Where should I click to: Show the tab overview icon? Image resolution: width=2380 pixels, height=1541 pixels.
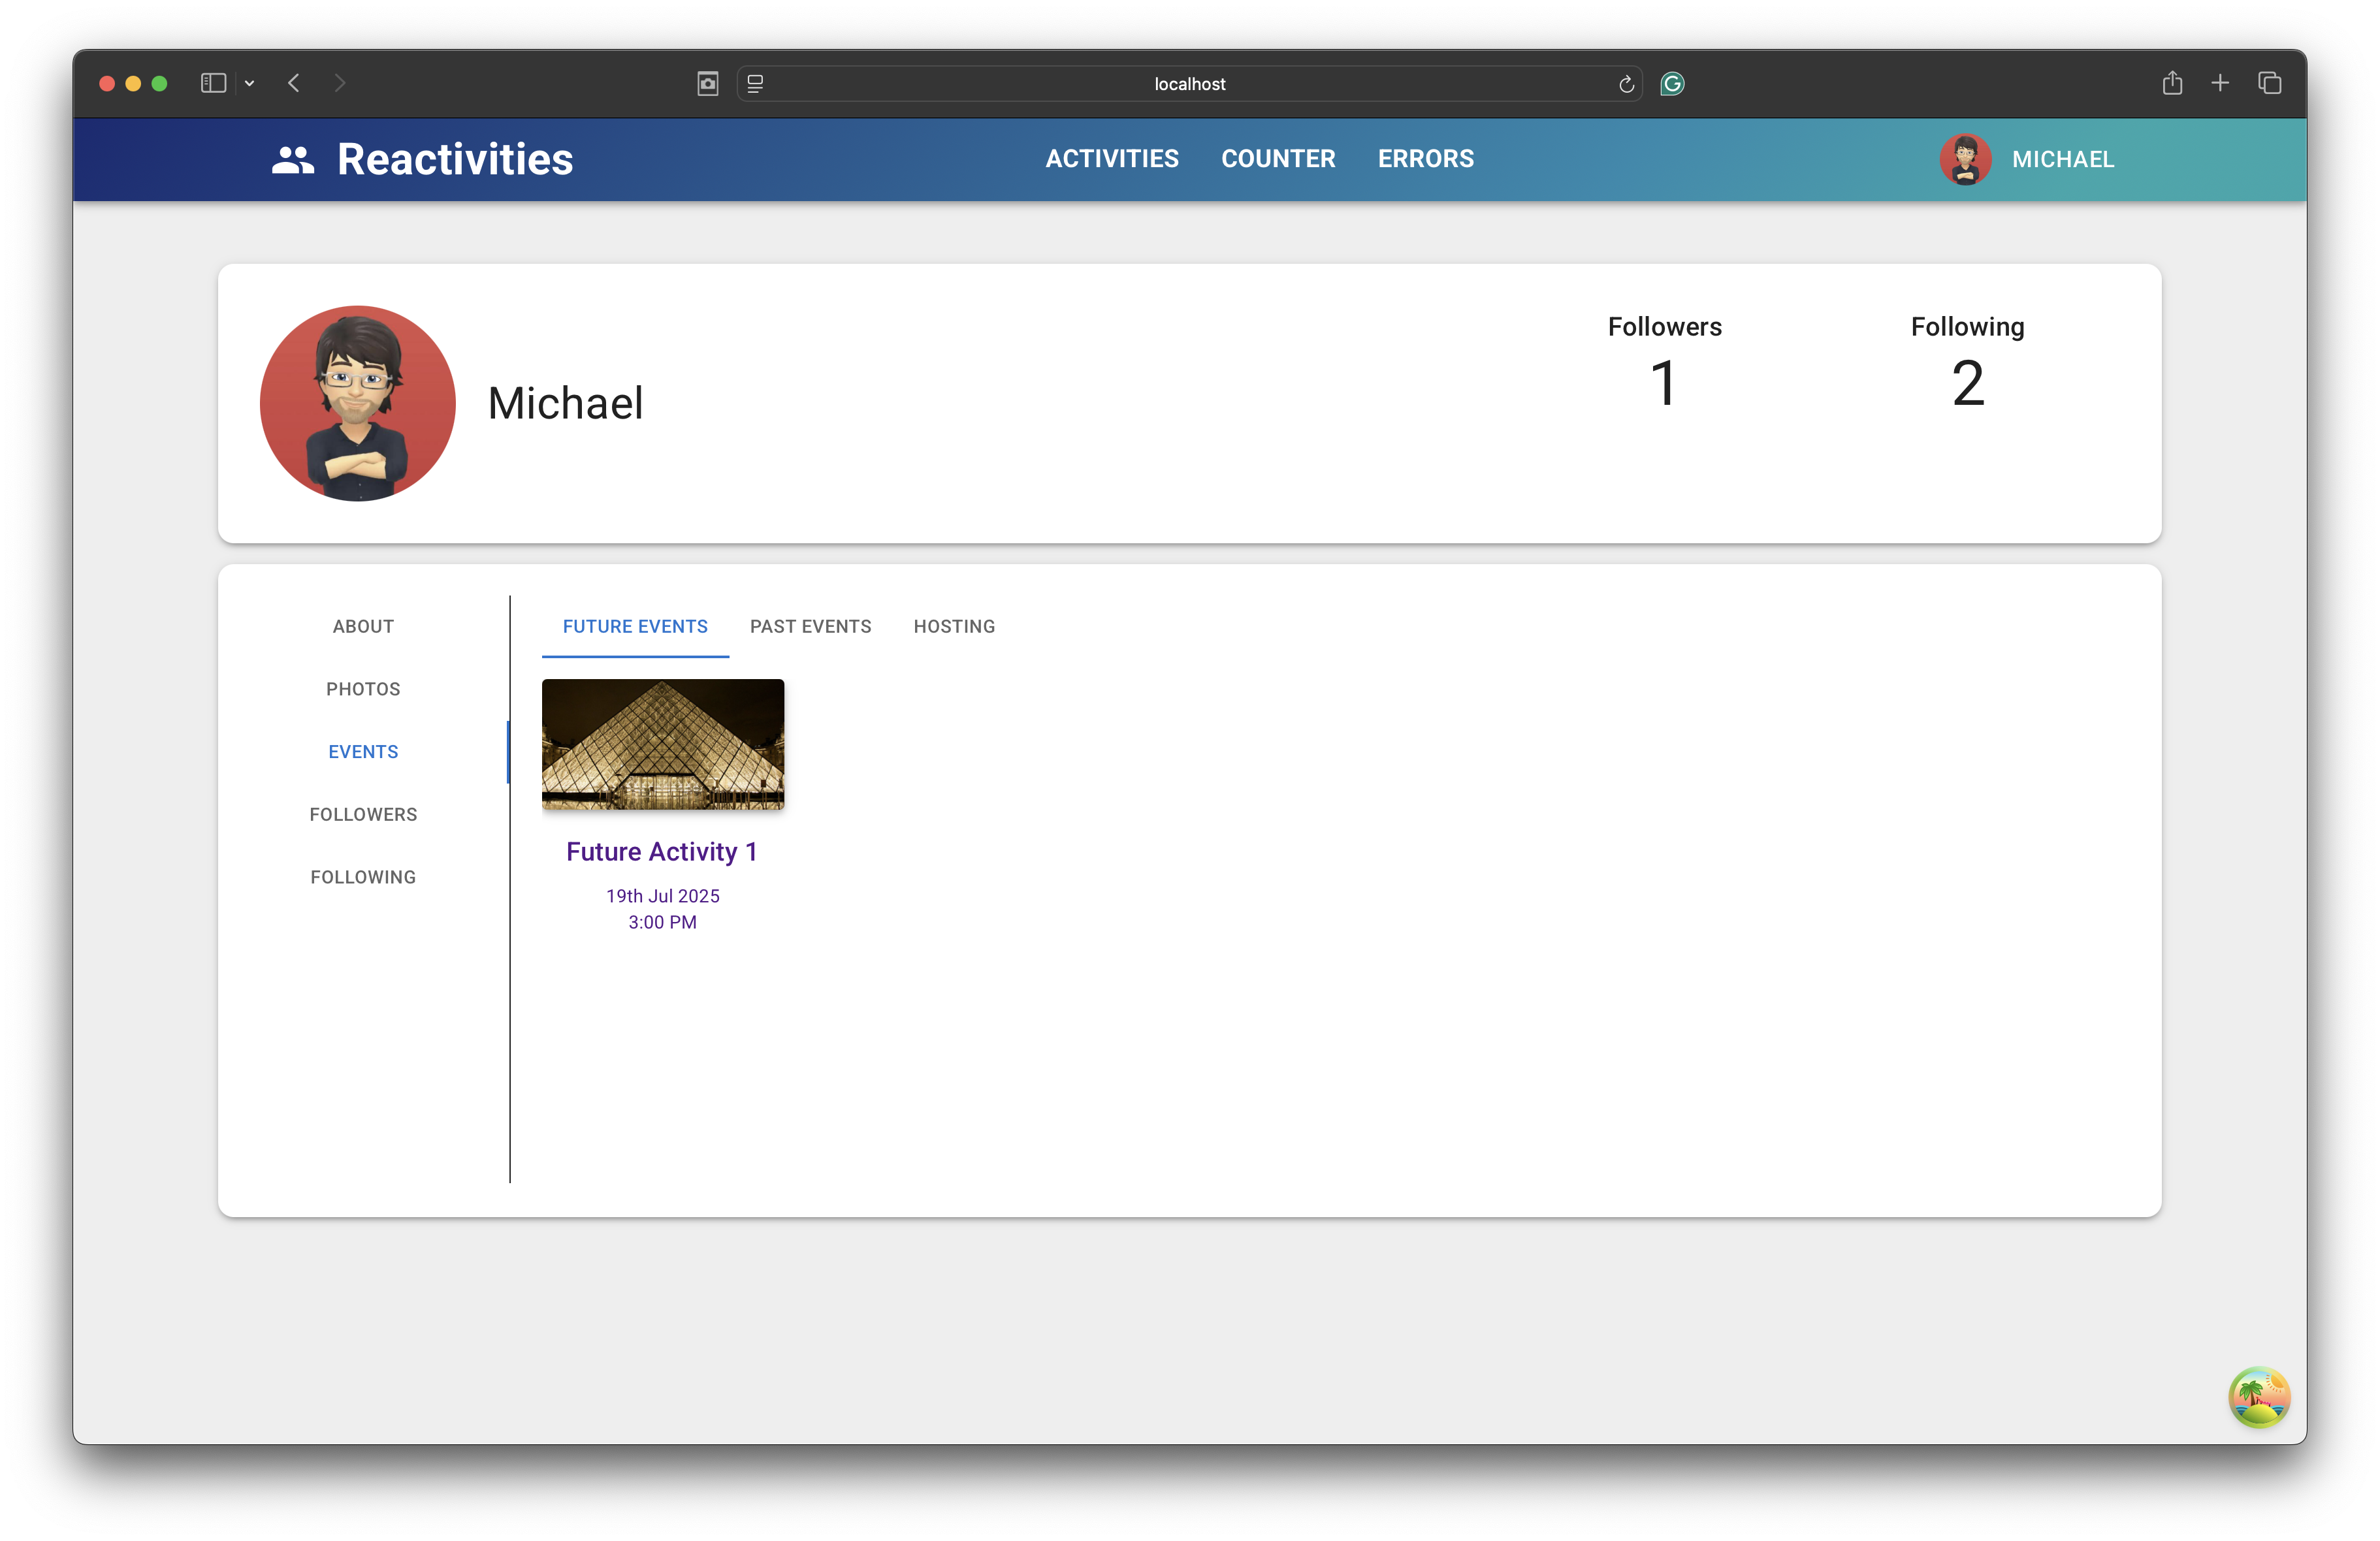(2269, 83)
